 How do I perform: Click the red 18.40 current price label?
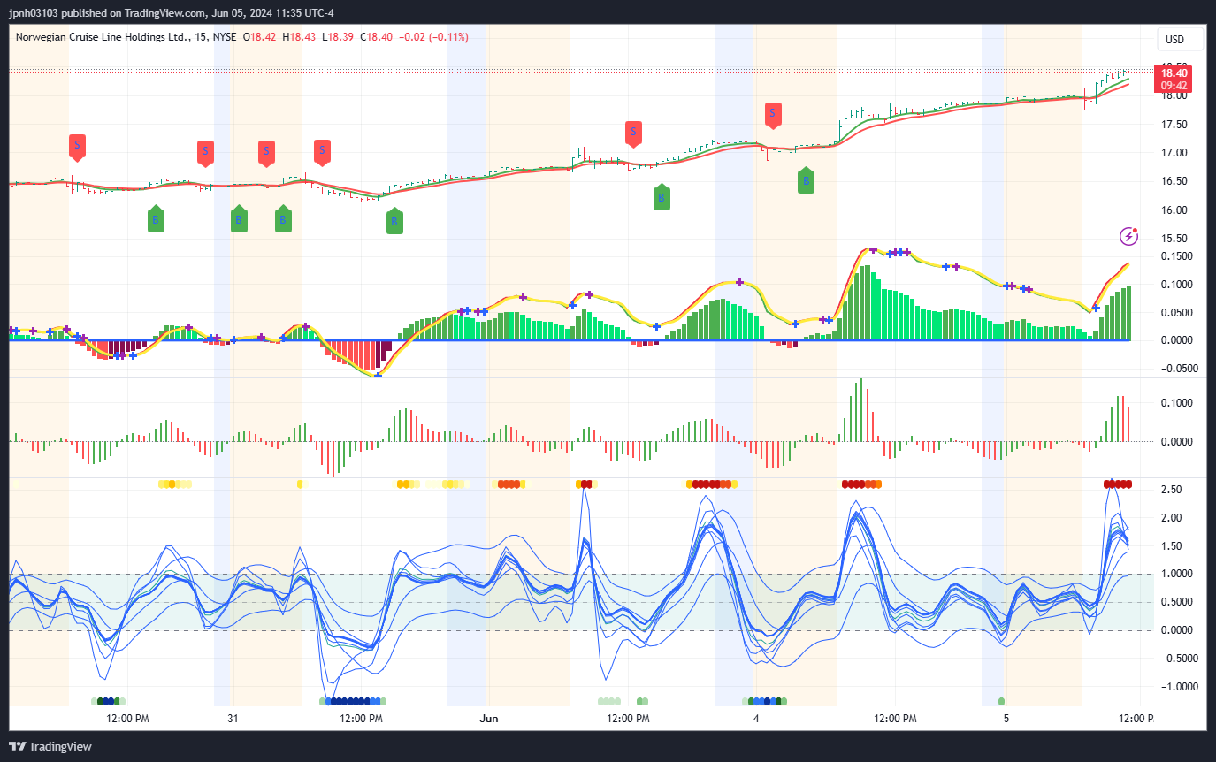click(1174, 73)
